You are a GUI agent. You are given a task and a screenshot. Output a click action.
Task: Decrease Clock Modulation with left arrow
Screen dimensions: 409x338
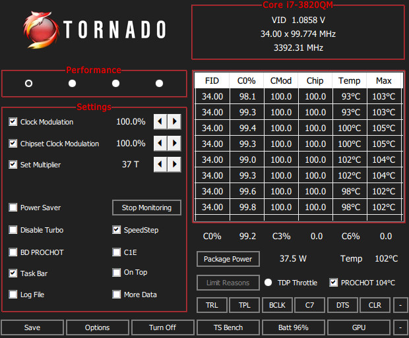point(160,121)
